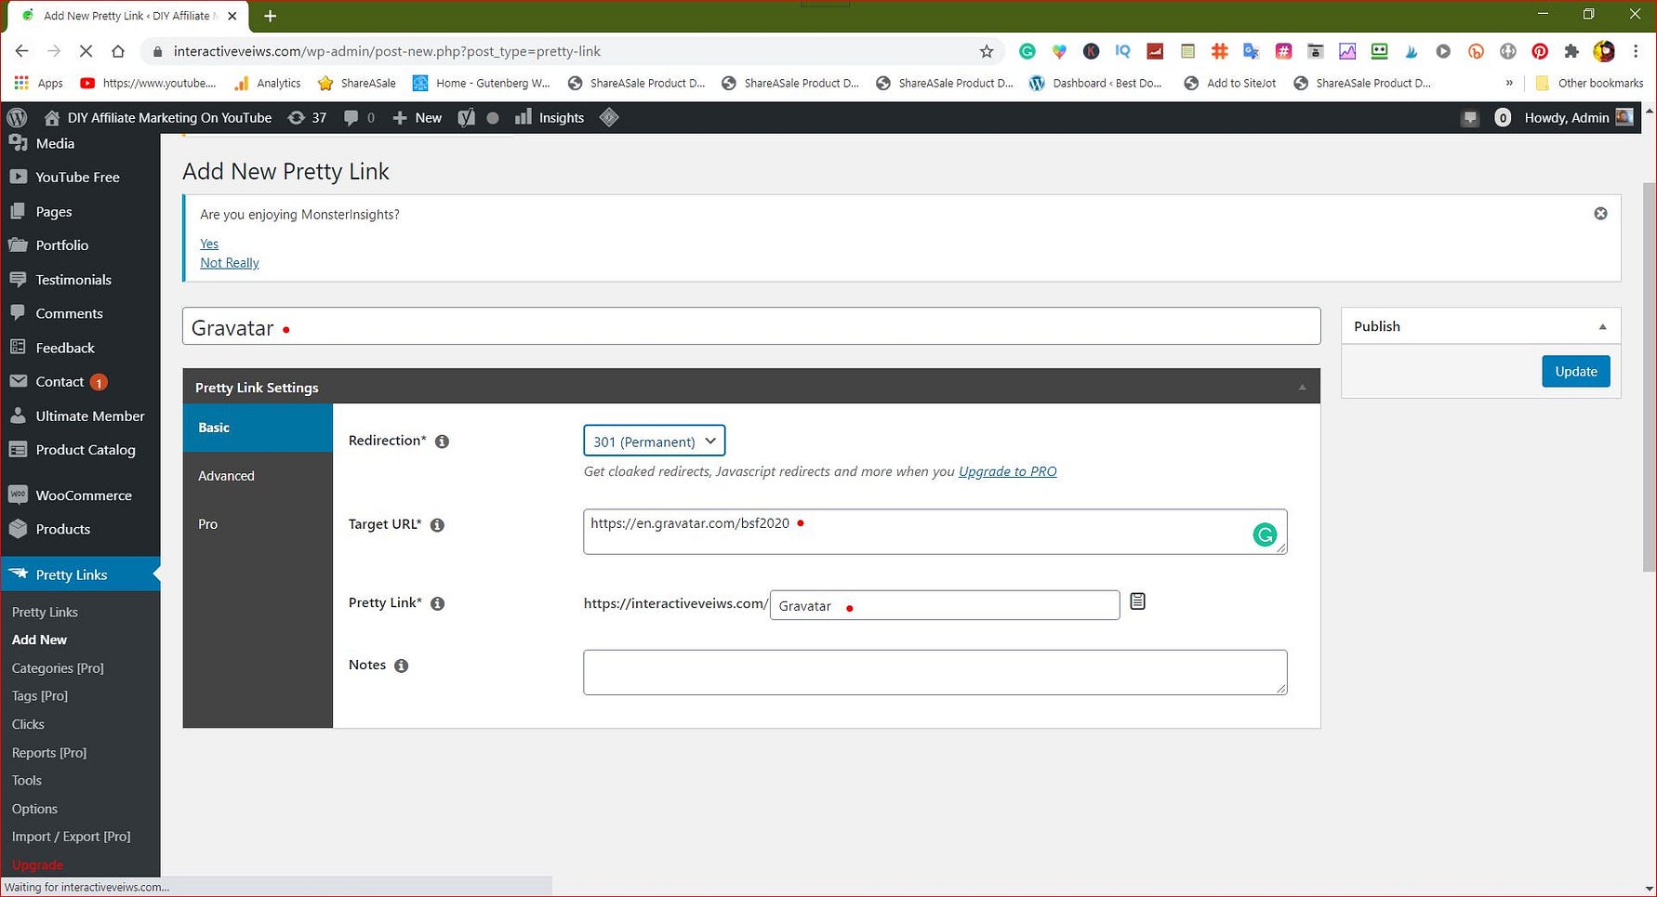Click the Grammarly icon in Target URL field
The width and height of the screenshot is (1657, 897).
pos(1265,534)
